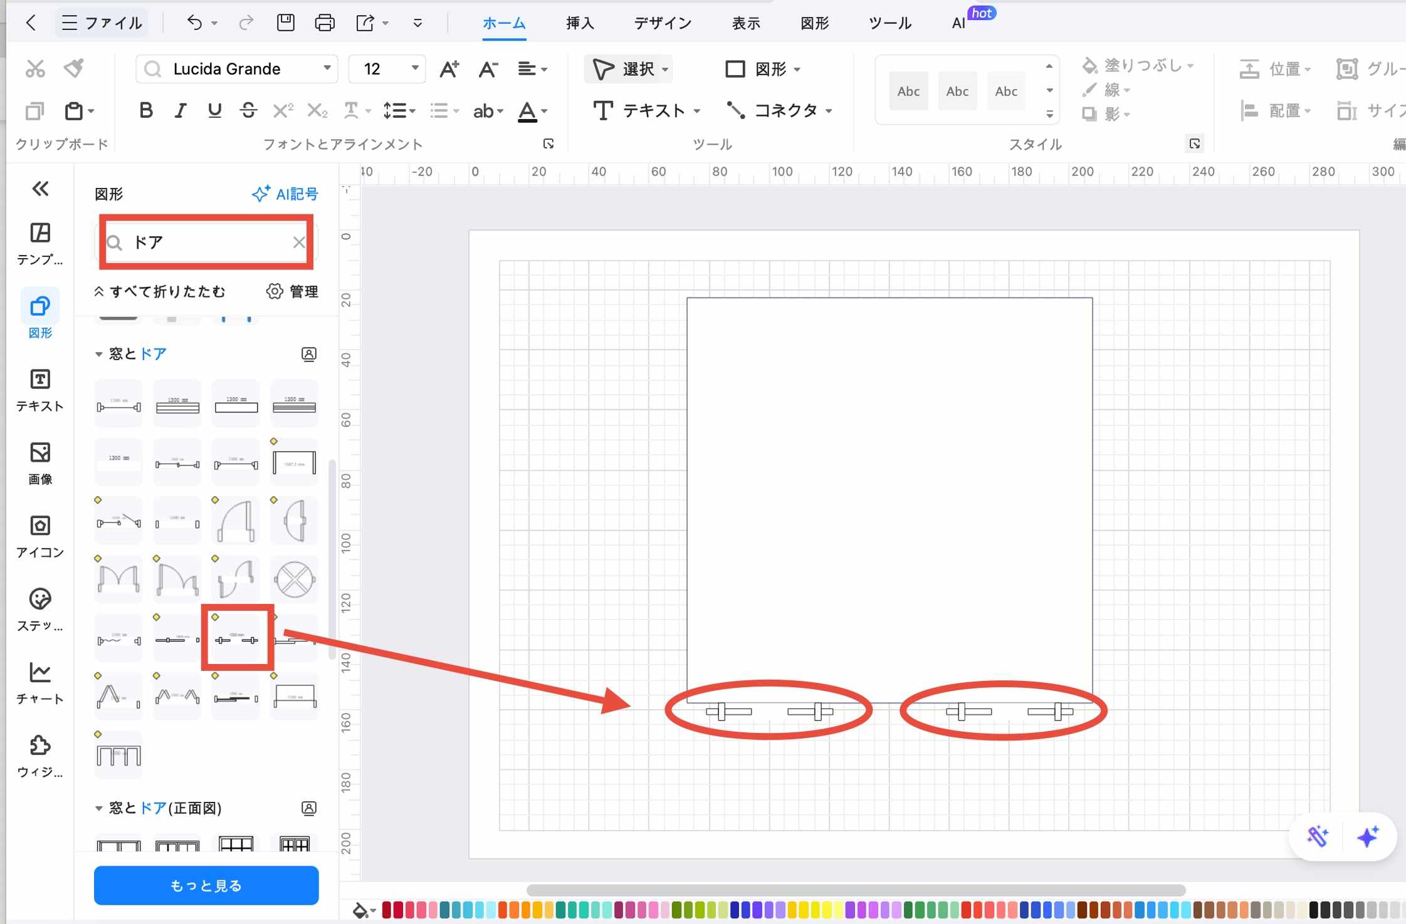Toggle subscript formatting
This screenshot has height=924, width=1406.
point(317,111)
